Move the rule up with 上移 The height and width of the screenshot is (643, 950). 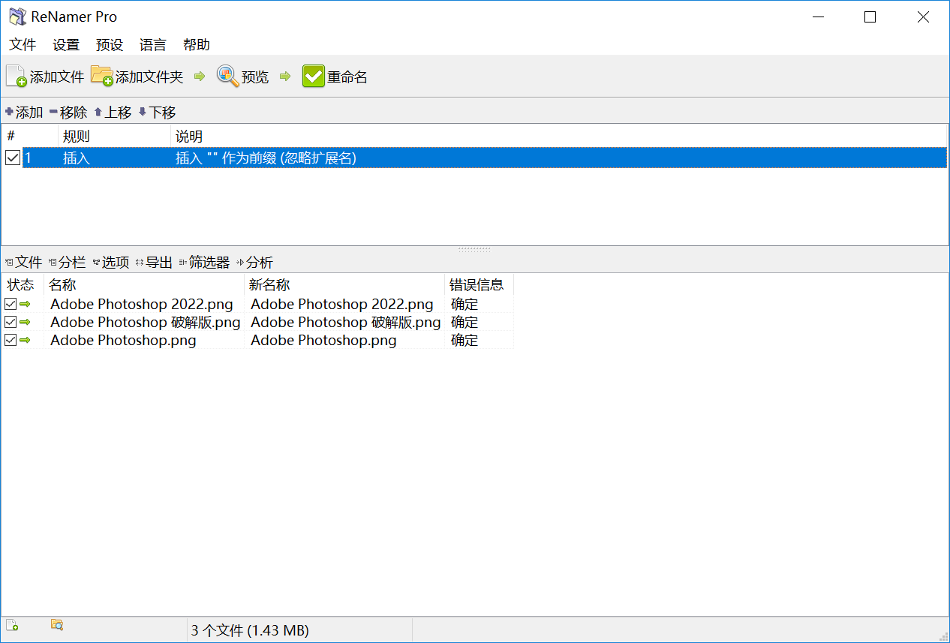coord(113,113)
